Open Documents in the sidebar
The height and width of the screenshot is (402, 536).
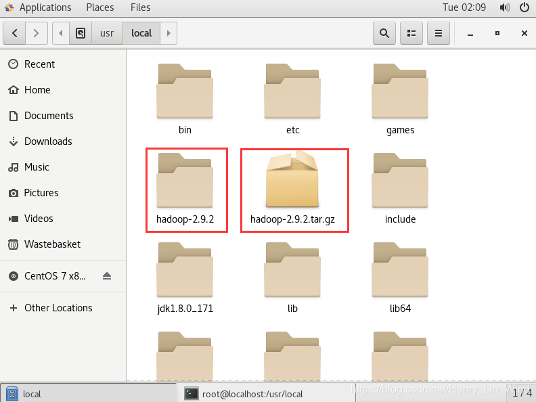point(63,116)
